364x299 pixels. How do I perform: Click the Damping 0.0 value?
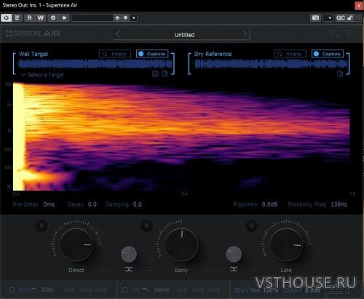[x=138, y=204]
